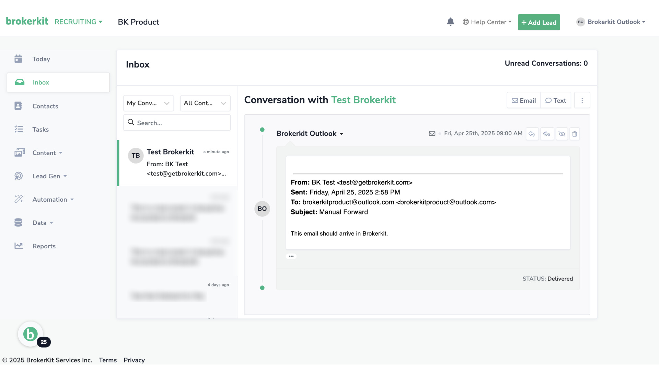Screen dimensions: 659x371
Task: Open the Brokerkit chat widget bubble
Action: click(x=31, y=334)
